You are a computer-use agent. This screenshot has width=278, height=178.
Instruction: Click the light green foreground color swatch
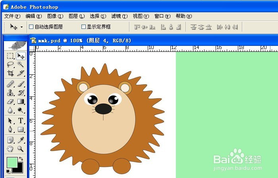click(12, 162)
